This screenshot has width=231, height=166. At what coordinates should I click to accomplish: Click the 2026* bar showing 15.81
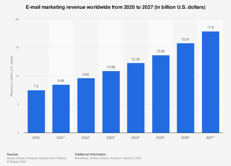click(186, 88)
